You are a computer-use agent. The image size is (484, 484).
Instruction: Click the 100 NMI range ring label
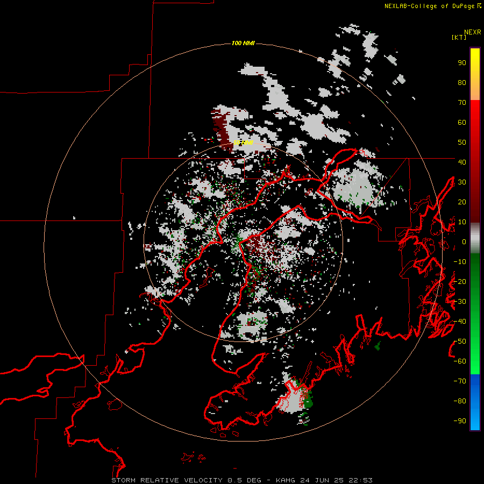click(x=243, y=43)
